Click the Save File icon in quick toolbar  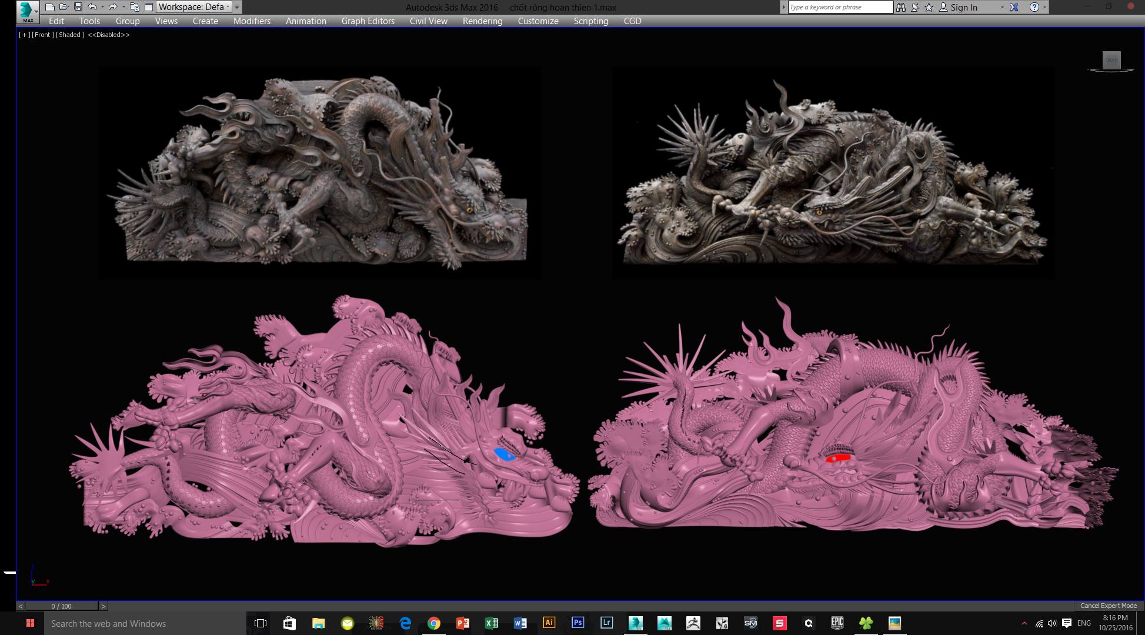78,7
